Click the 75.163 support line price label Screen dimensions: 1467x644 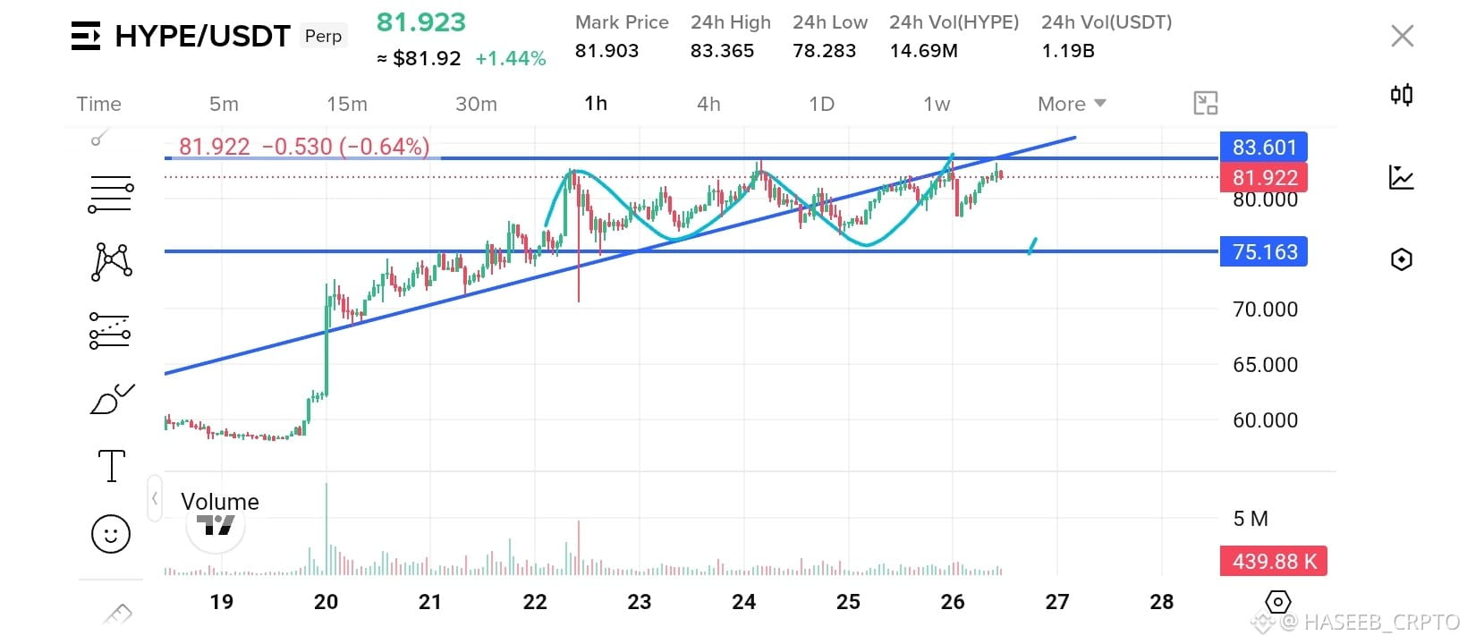[1264, 252]
